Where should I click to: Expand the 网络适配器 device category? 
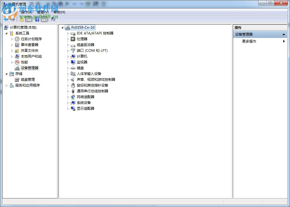[68, 97]
